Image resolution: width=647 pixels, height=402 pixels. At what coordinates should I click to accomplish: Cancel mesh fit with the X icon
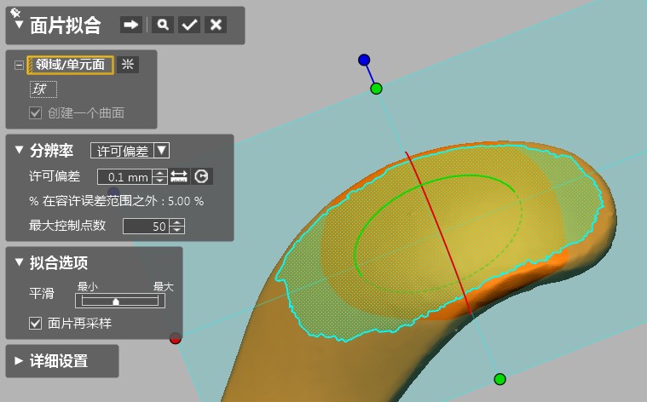click(217, 25)
